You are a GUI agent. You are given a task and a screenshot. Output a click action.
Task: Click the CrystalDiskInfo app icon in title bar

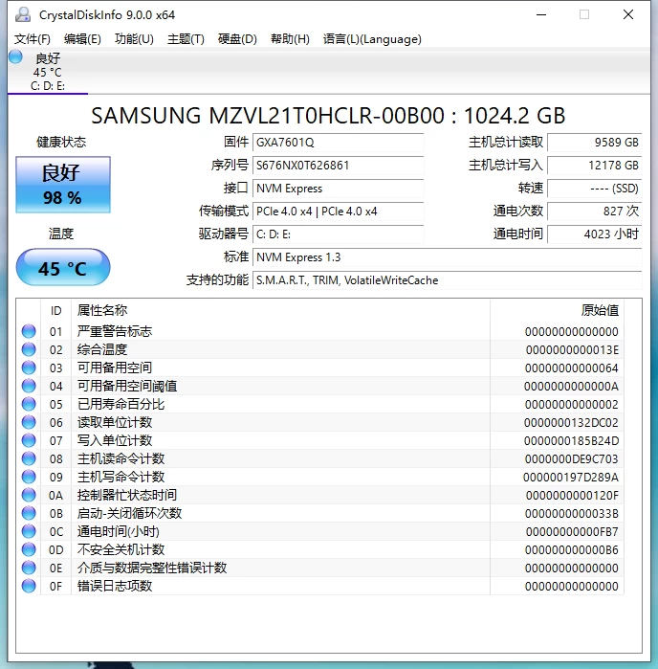pyautogui.click(x=23, y=15)
